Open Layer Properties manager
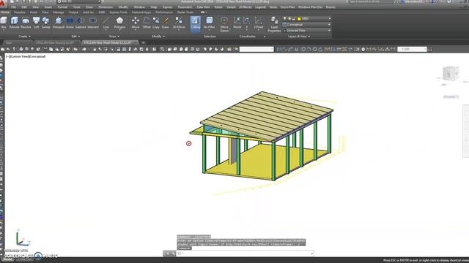 [x=274, y=24]
